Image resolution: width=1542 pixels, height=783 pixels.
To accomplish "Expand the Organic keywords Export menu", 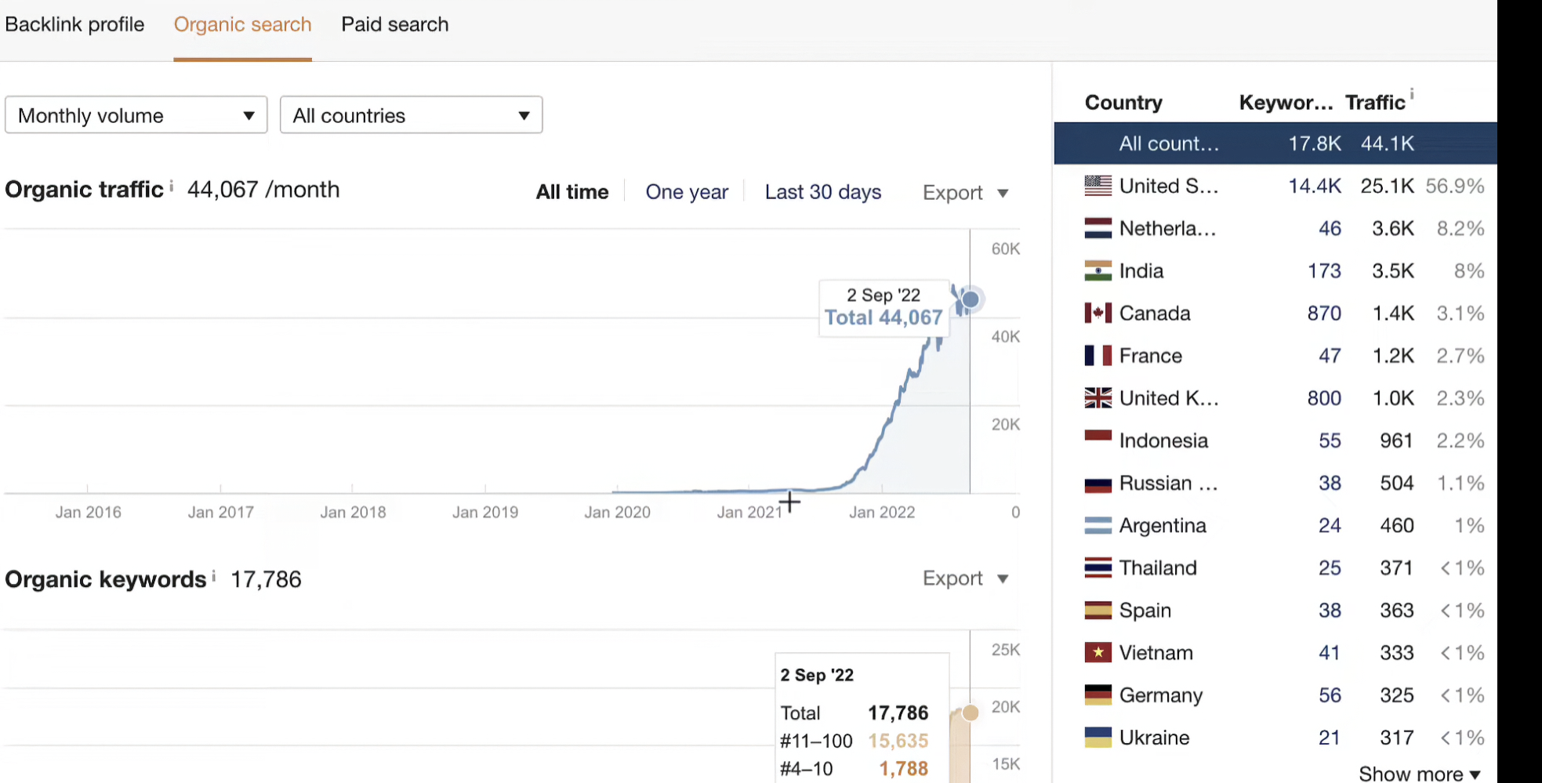I will 965,578.
